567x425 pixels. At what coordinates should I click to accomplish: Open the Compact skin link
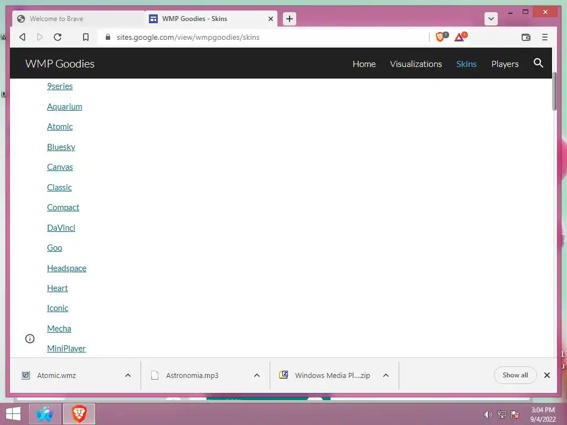point(63,208)
